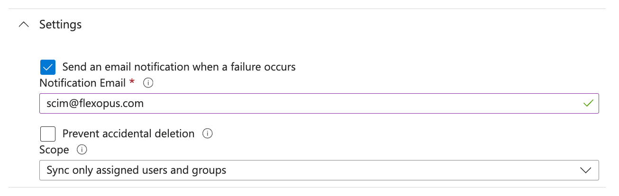Enable the Prevent accidental deletion checkbox
The height and width of the screenshot is (196, 619).
[47, 134]
